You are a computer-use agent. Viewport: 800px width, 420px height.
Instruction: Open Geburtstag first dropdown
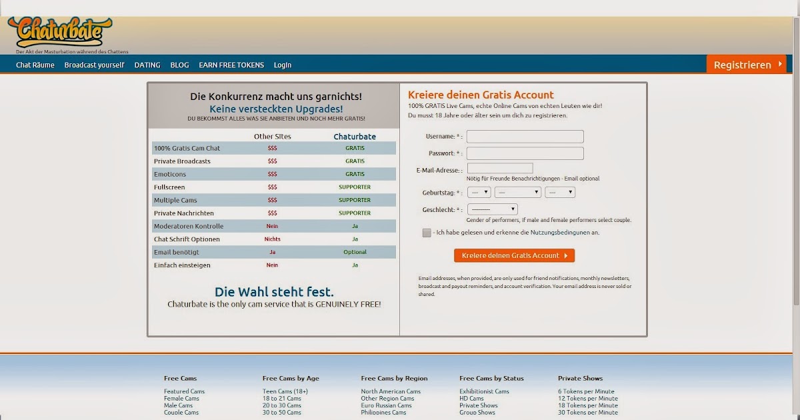pos(479,192)
